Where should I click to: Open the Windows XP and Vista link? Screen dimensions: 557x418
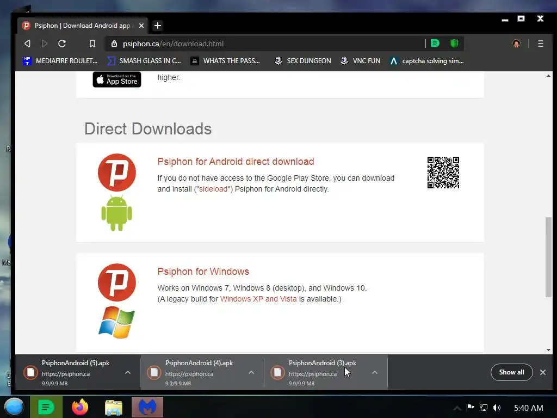(x=258, y=299)
